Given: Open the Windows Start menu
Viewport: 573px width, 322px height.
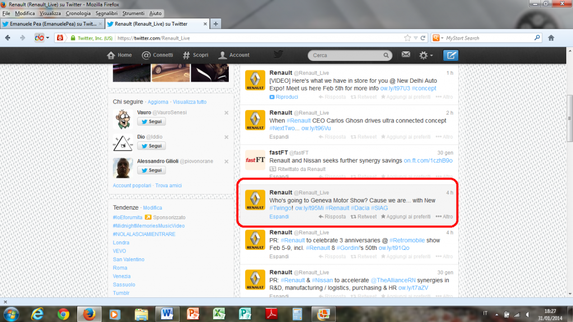Looking at the screenshot, I should pos(11,314).
